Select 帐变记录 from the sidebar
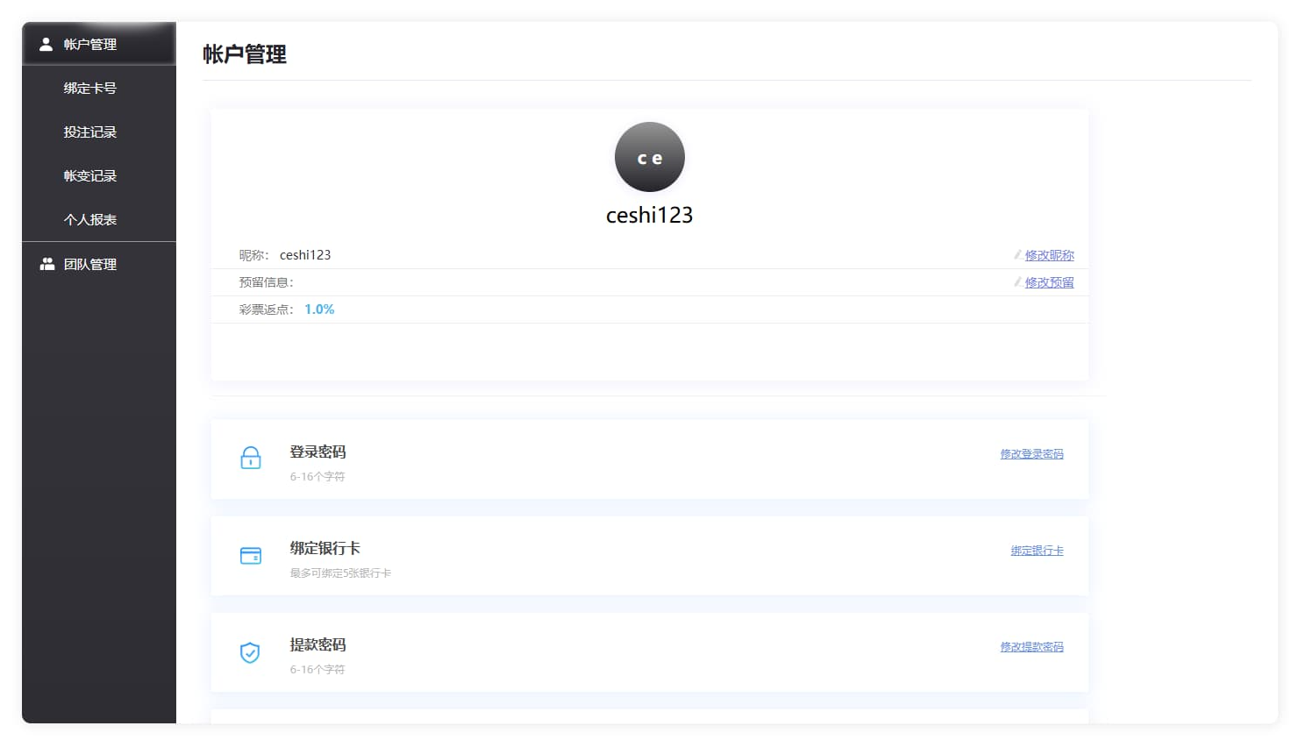This screenshot has width=1291, height=740. pyautogui.click(x=89, y=175)
